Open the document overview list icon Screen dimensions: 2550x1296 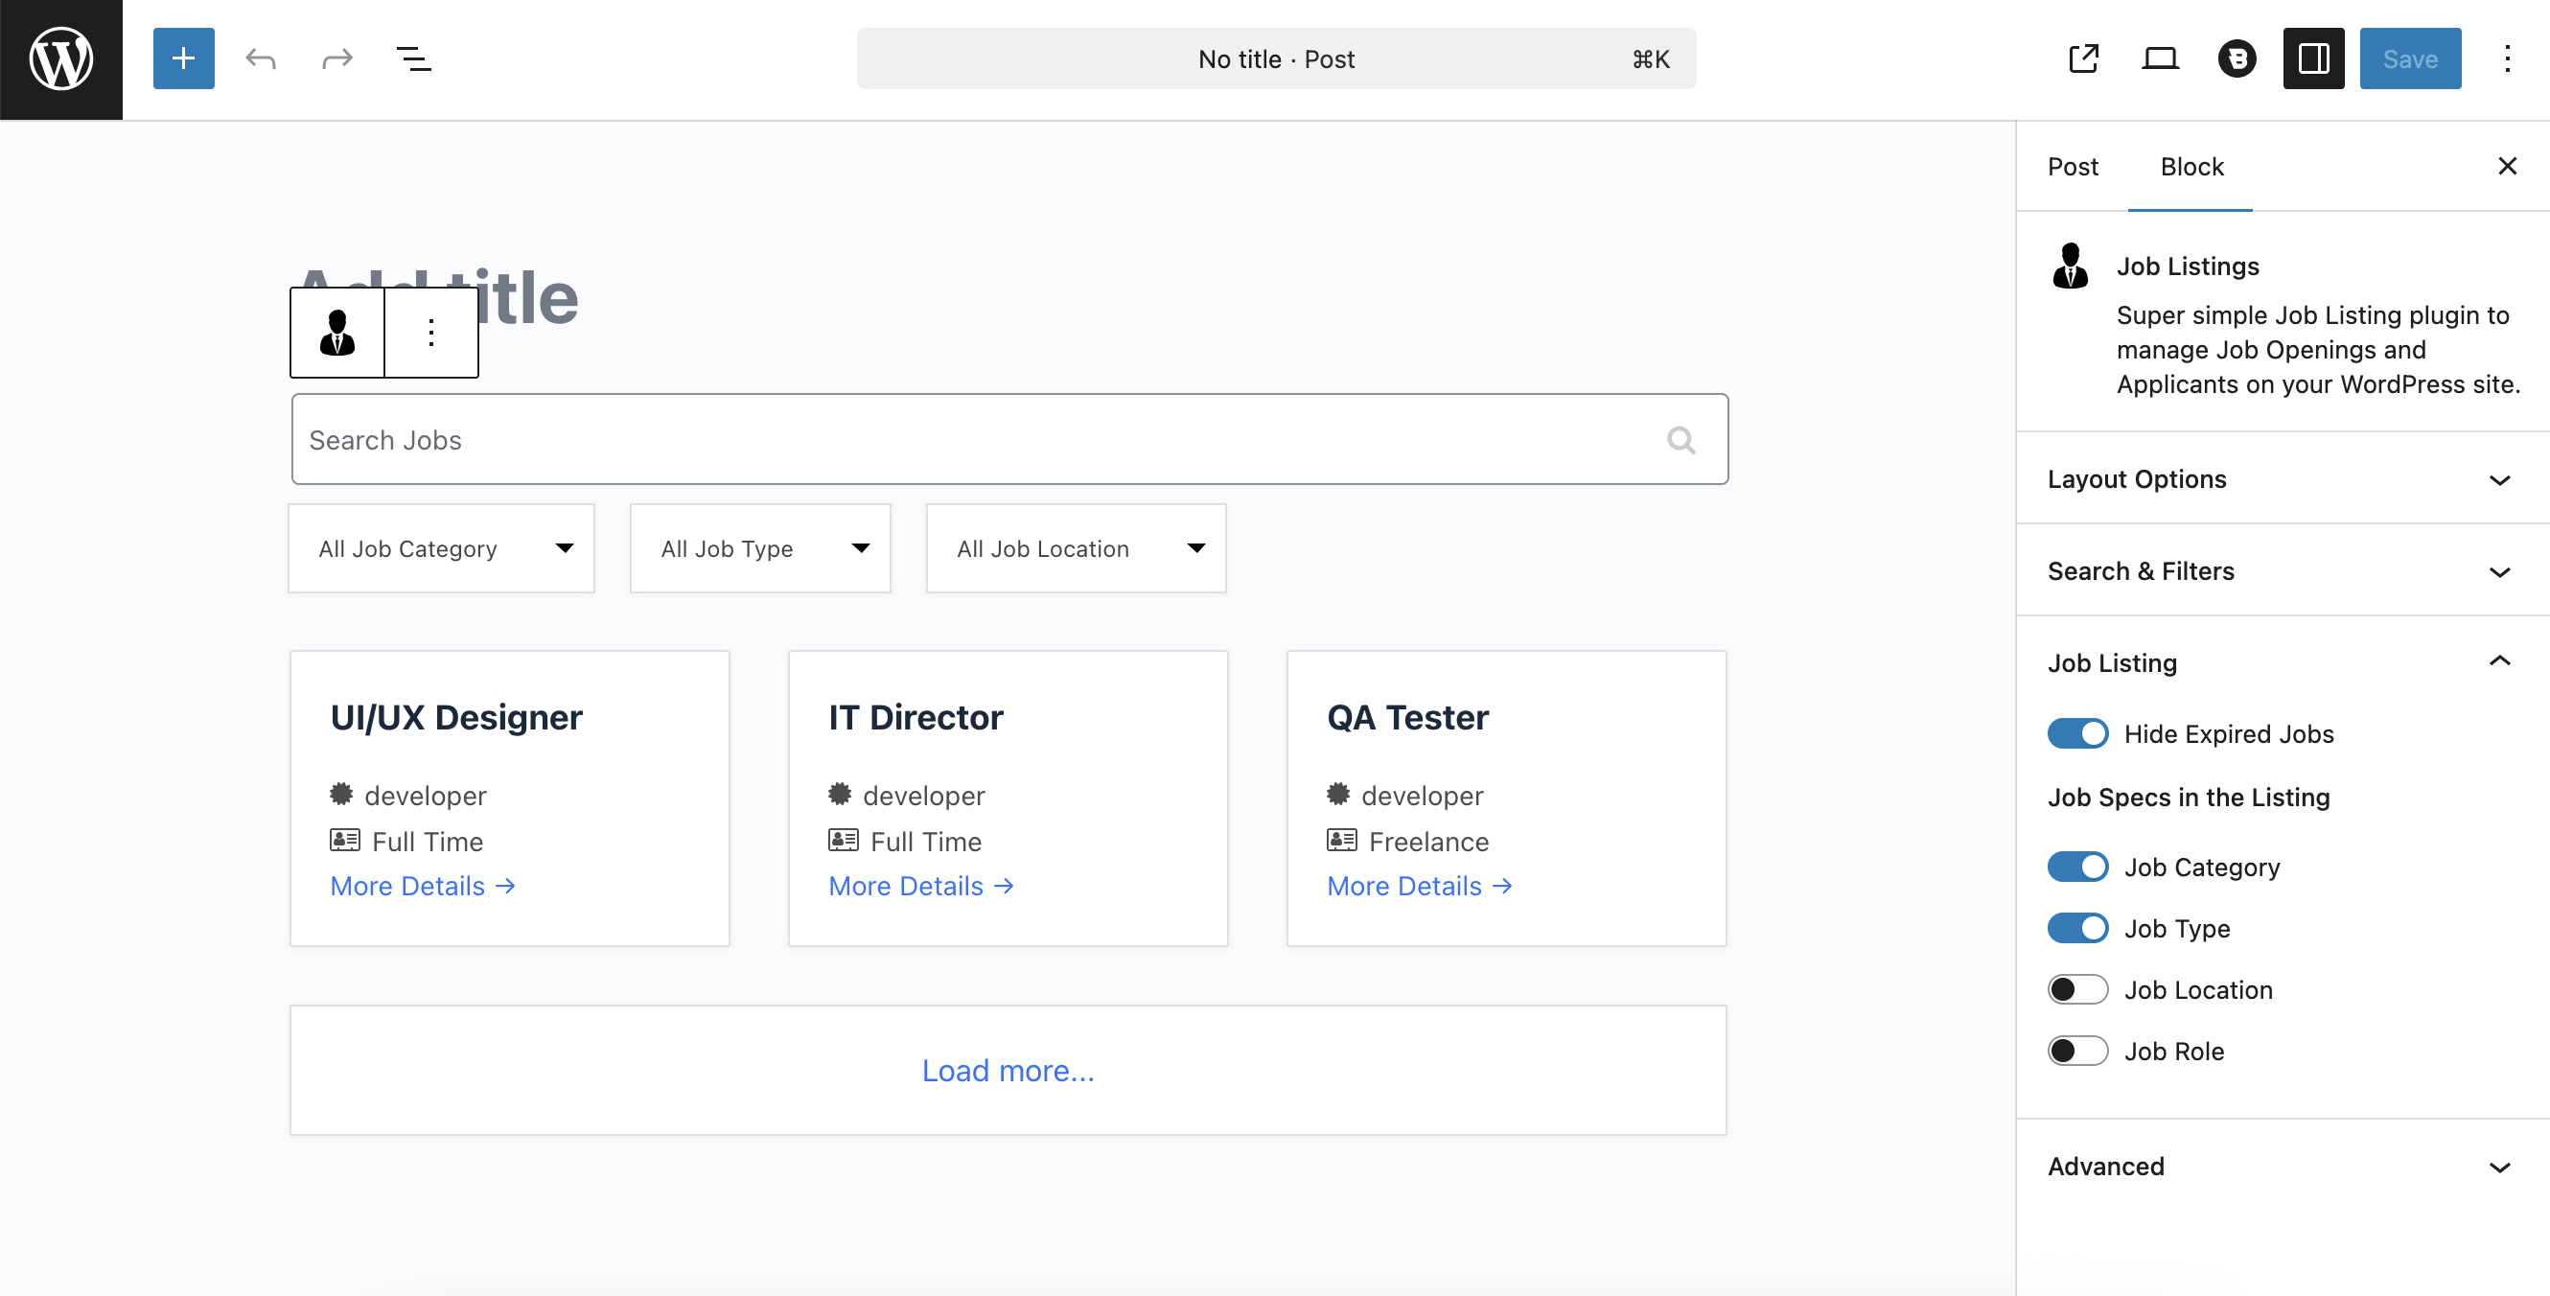tap(413, 59)
